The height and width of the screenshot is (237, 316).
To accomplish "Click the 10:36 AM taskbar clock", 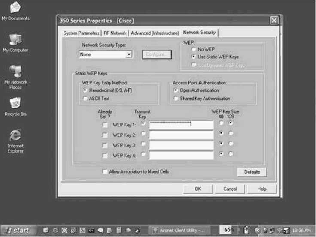I will click(x=301, y=231).
